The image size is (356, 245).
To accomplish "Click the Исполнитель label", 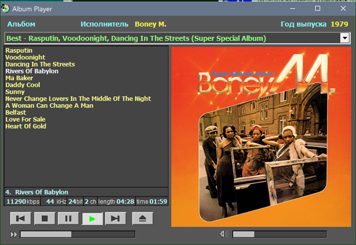I will tap(105, 24).
